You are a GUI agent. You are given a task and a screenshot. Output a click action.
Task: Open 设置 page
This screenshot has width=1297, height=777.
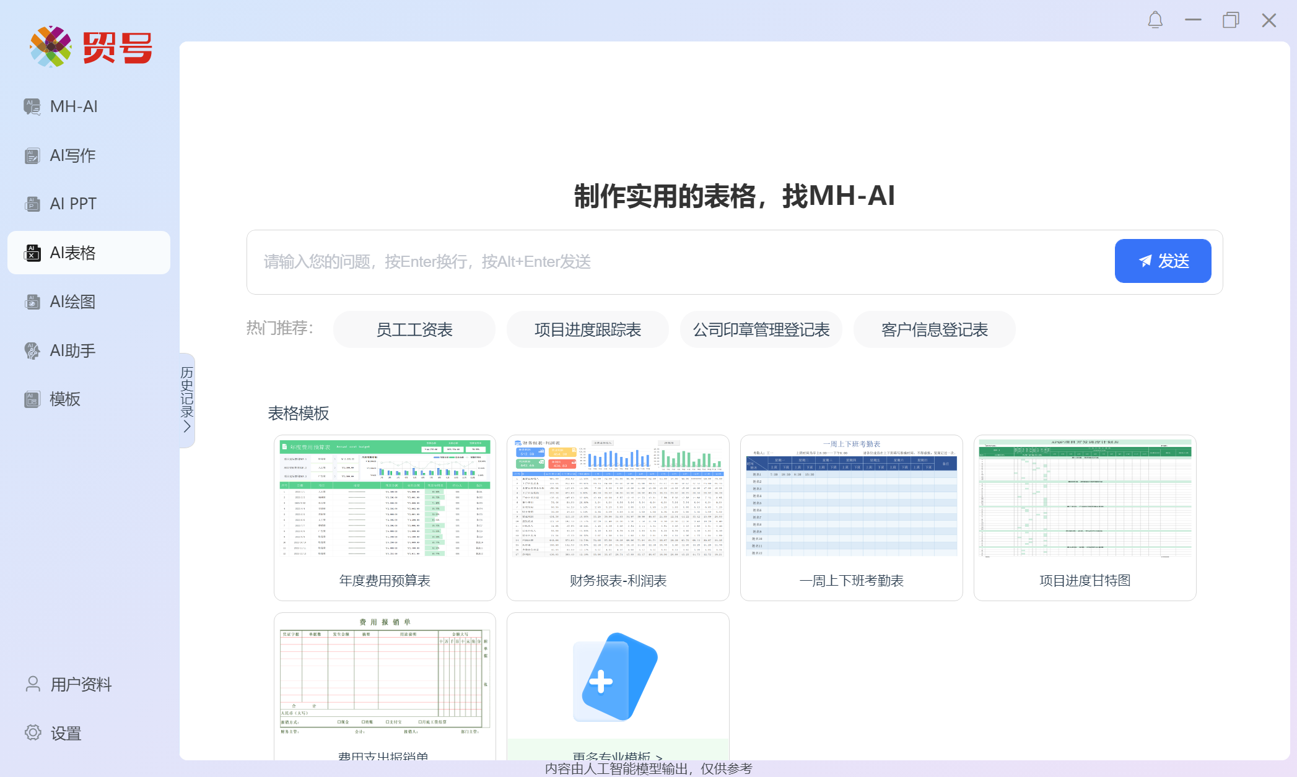[89, 733]
